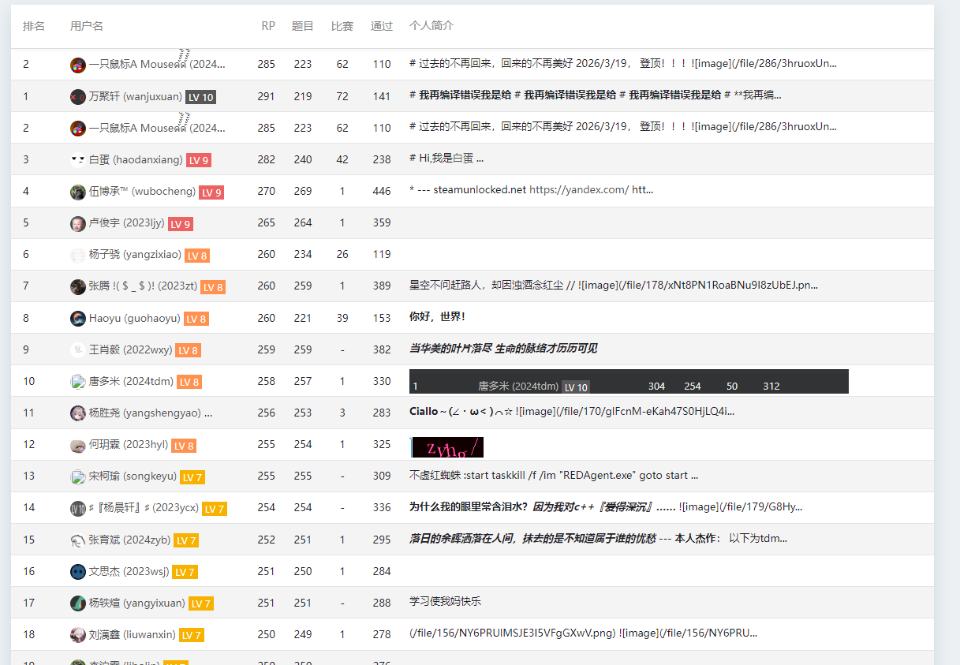Screen dimensions: 960x665
Task: Click the 排名 column header
Action: pos(34,26)
